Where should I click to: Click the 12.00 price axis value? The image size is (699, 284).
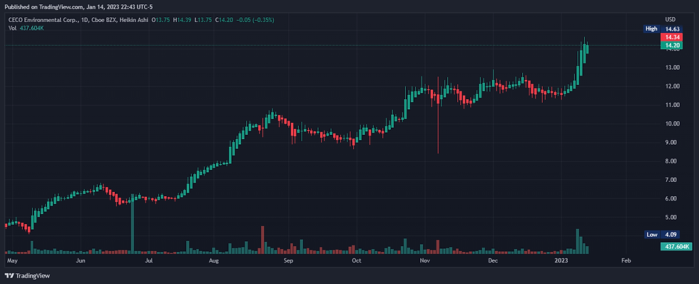pos(672,86)
